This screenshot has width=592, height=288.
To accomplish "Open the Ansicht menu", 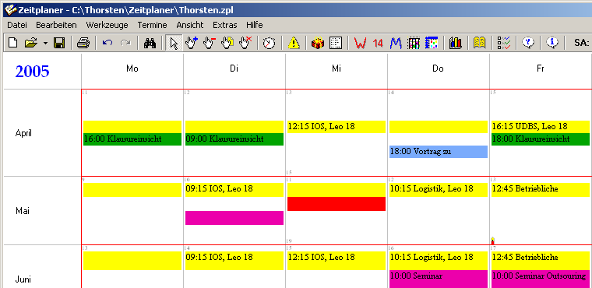I will 190,25.
